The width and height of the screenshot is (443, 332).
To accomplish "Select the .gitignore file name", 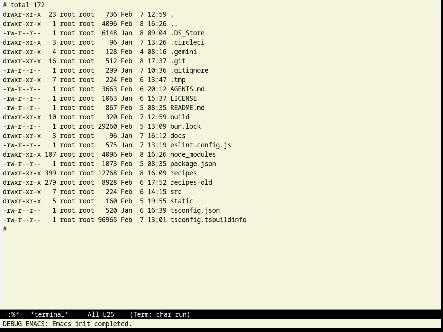I will 189,71.
